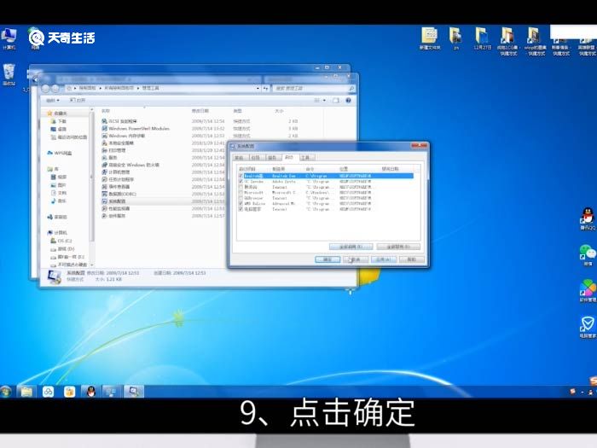Click the 制造商 column header in the startup list
Viewport: 597px width, 448px height.
click(279, 169)
